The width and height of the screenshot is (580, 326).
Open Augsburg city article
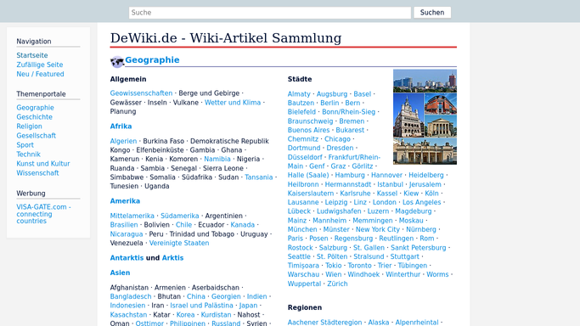coord(332,94)
